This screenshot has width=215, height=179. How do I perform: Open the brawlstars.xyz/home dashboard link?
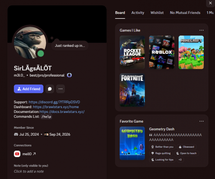[x=56, y=107]
